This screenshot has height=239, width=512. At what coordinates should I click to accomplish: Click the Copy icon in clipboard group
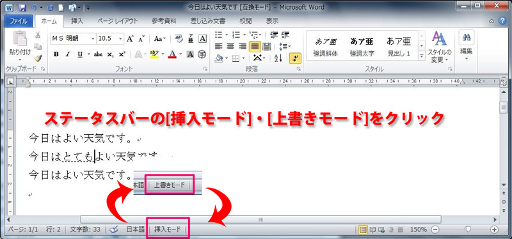(x=38, y=46)
